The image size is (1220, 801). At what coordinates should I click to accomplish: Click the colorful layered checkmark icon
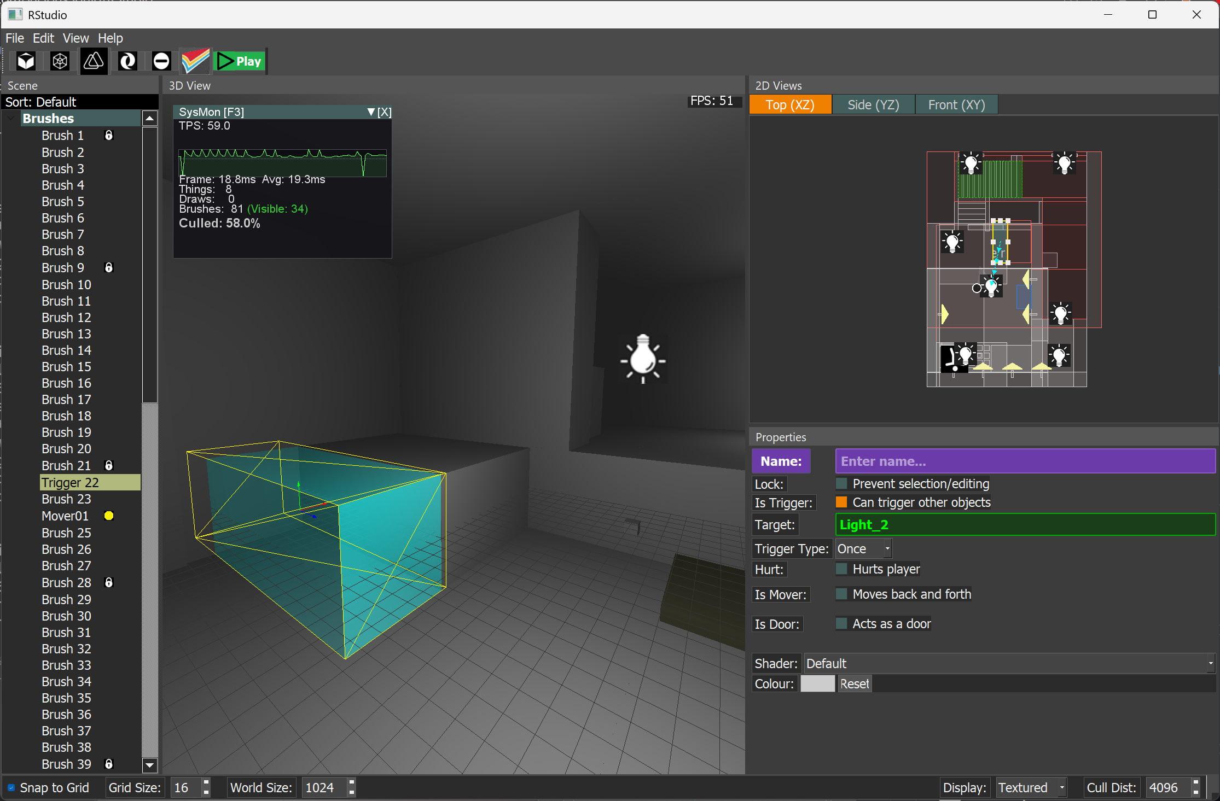(x=195, y=61)
